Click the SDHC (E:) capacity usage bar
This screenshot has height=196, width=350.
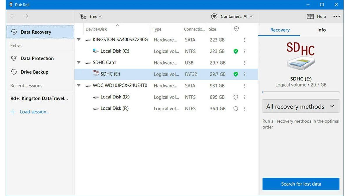click(301, 92)
